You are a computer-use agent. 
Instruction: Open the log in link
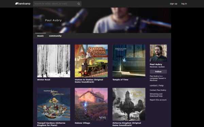coord(184,4)
